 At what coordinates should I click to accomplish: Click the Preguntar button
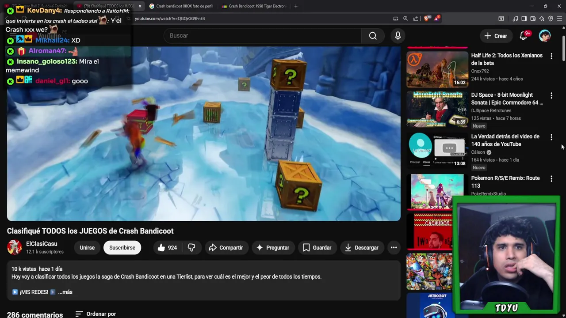point(273,248)
